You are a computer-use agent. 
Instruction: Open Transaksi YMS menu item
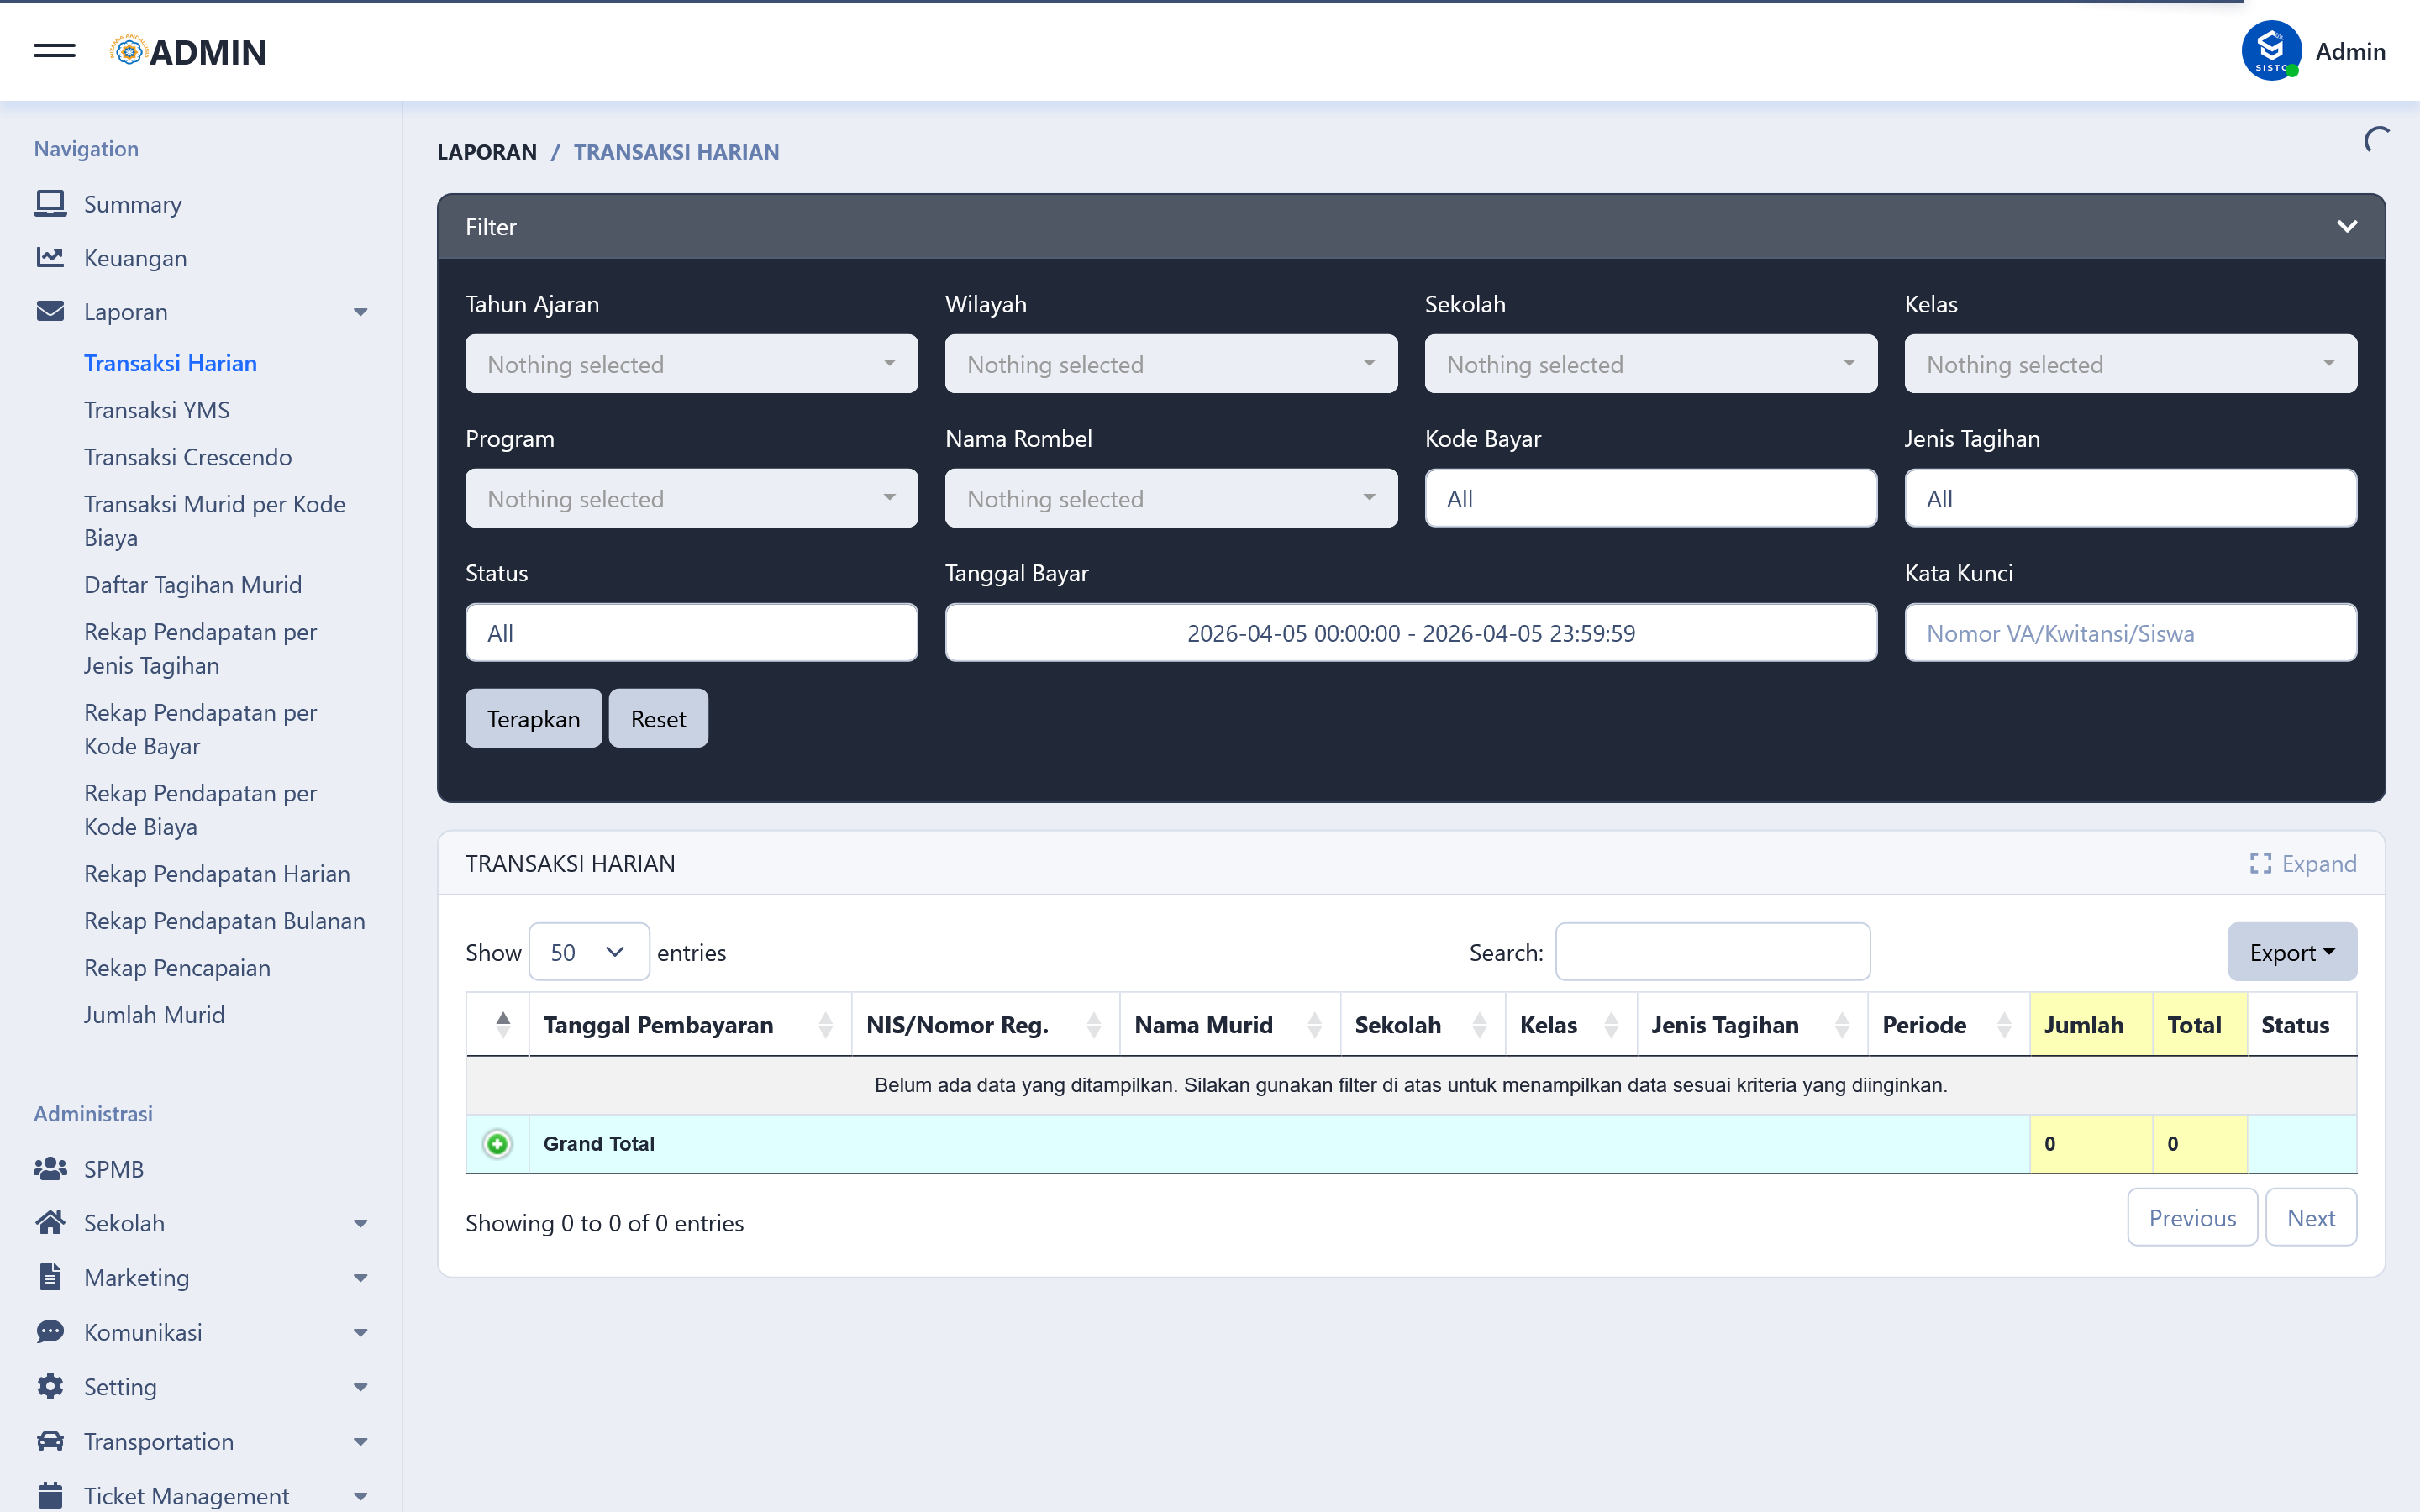pos(157,410)
